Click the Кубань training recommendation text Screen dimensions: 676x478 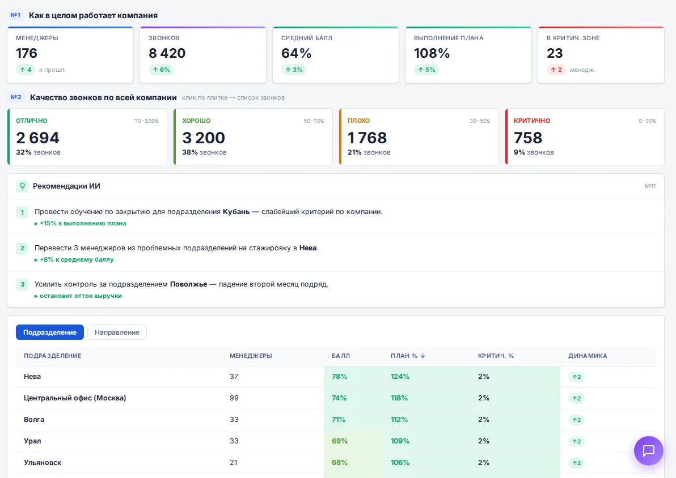tap(208, 211)
